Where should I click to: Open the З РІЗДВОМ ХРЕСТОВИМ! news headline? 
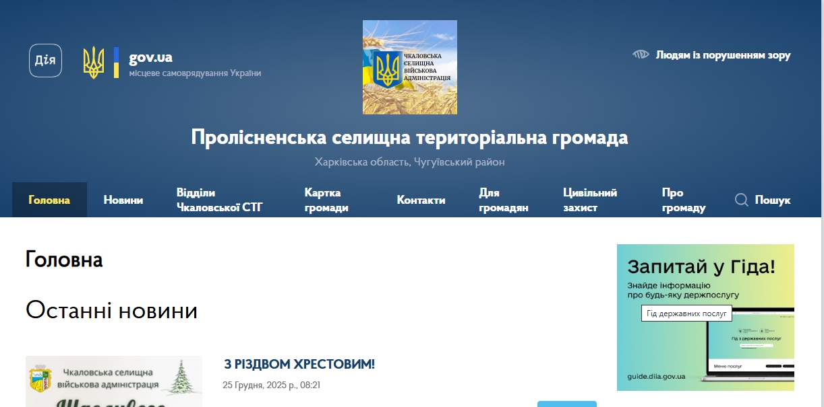coord(299,364)
